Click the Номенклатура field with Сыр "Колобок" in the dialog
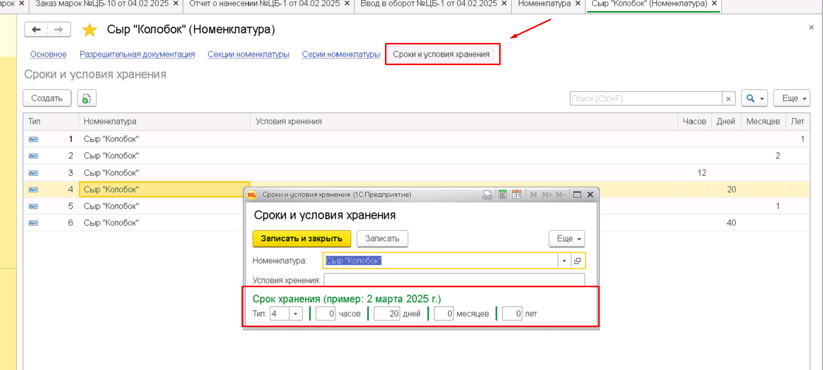 pyautogui.click(x=441, y=261)
